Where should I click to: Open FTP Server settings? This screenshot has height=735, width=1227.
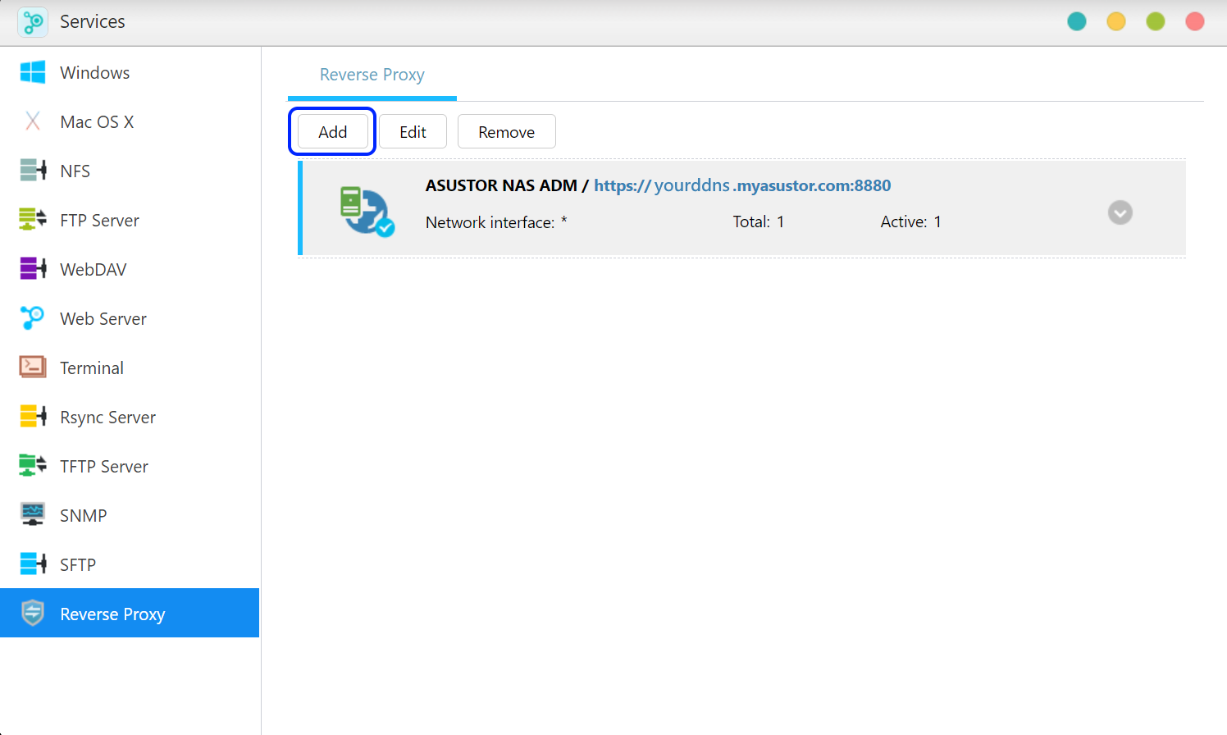pyautogui.click(x=130, y=220)
